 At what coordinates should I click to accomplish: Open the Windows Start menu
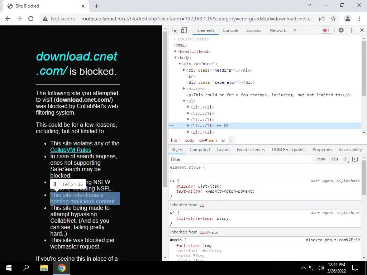[9, 268]
